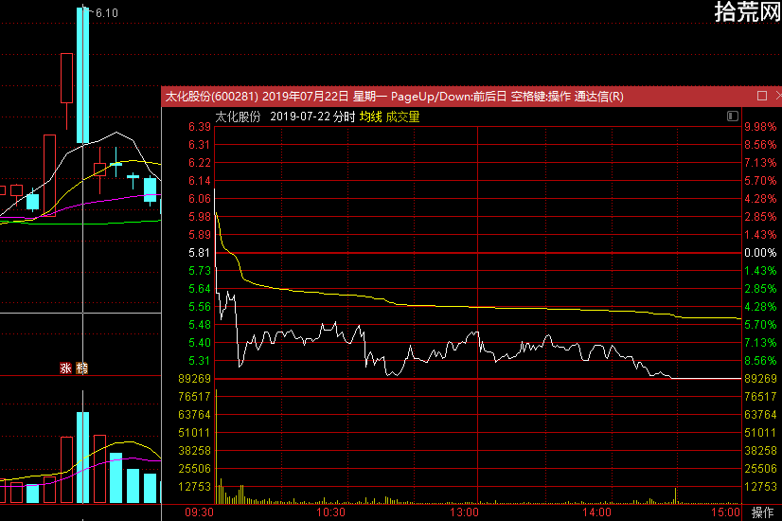The image size is (782, 521).
Task: Click the 13:00 time axis label
Action: (464, 512)
